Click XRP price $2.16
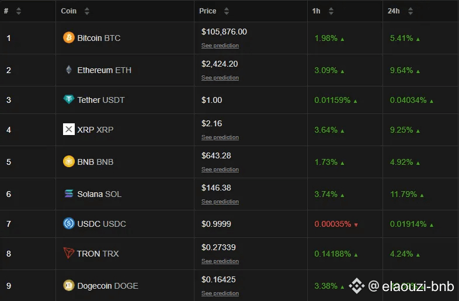This screenshot has width=459, height=301. click(211, 123)
